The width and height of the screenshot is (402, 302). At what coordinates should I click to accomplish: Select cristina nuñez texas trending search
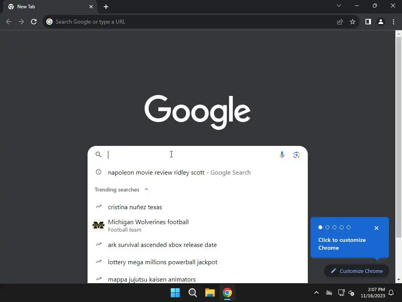[x=197, y=207]
